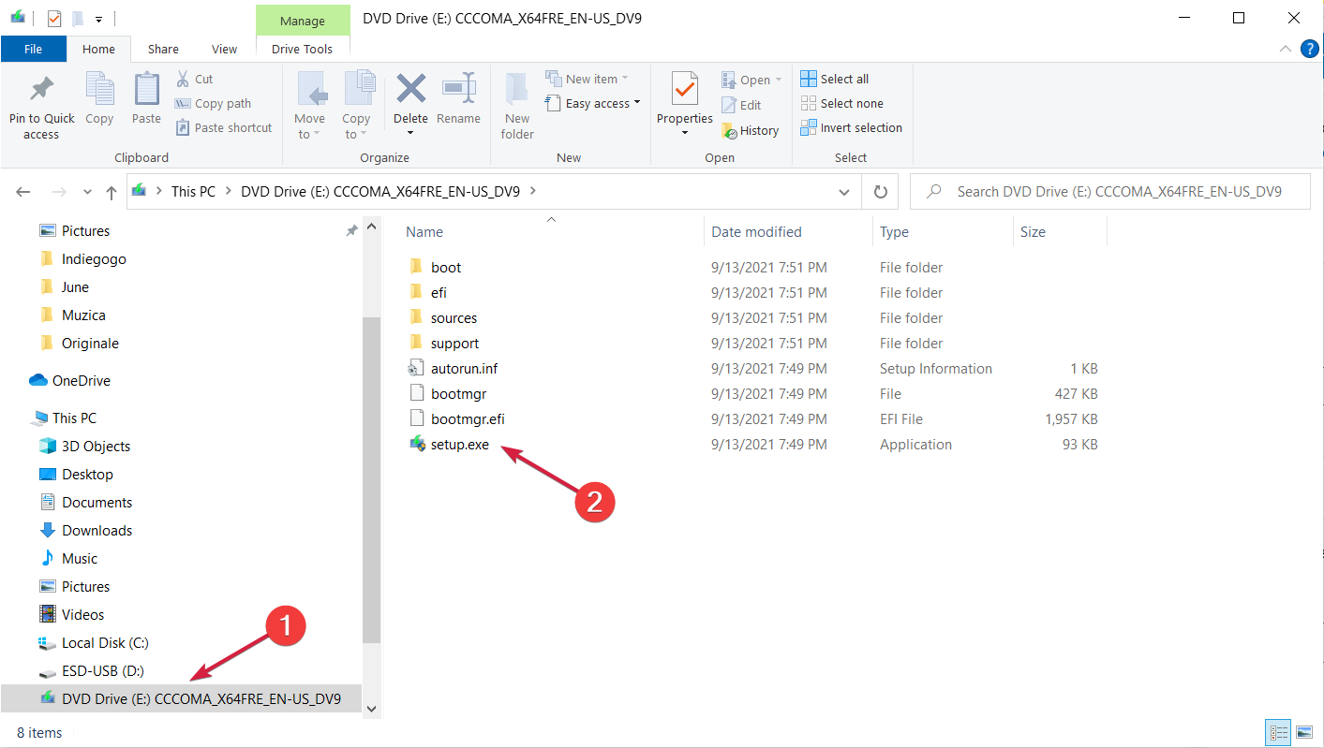This screenshot has height=748, width=1324.
Task: Click the Paste ribbon icon
Action: (x=146, y=90)
